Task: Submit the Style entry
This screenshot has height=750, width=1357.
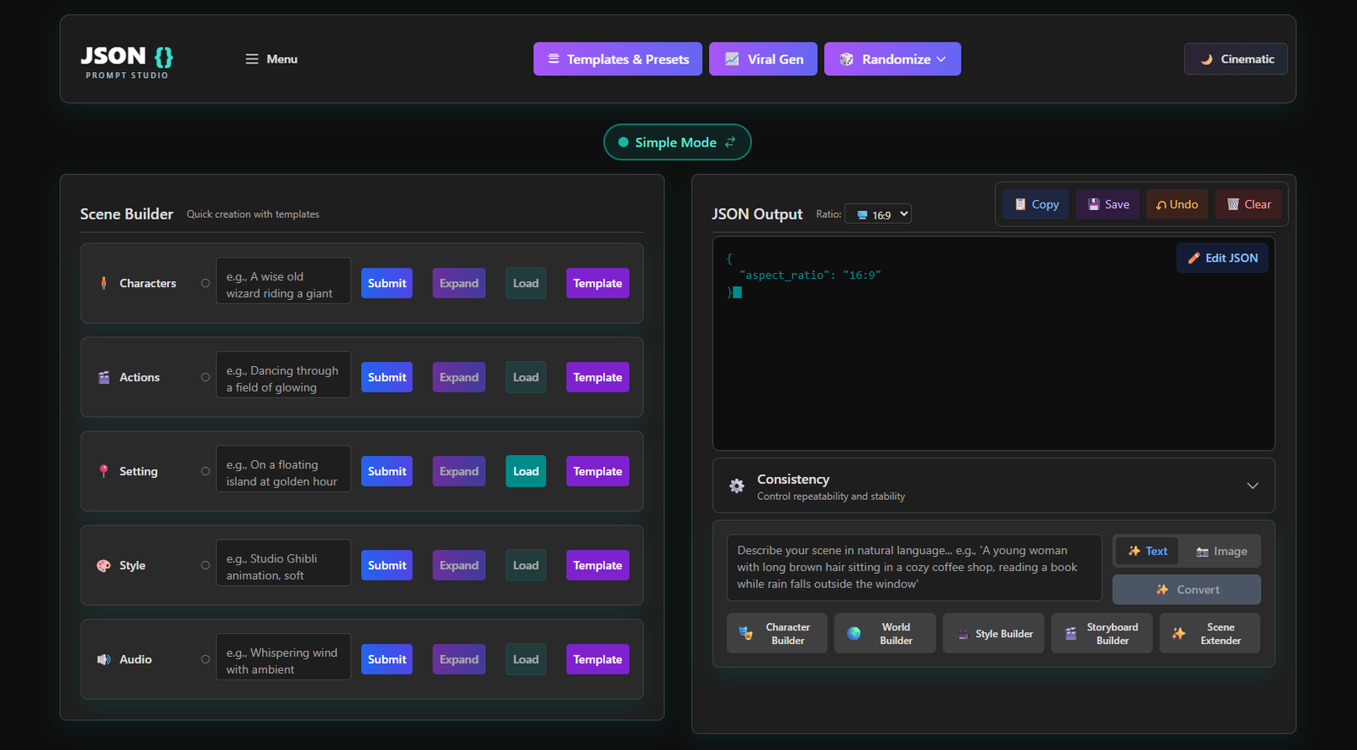Action: (387, 565)
